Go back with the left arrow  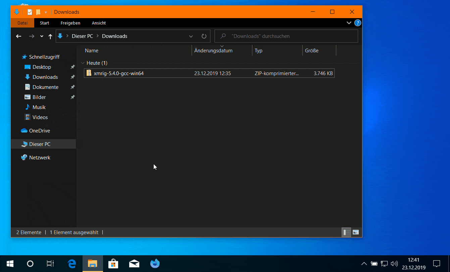pos(19,36)
